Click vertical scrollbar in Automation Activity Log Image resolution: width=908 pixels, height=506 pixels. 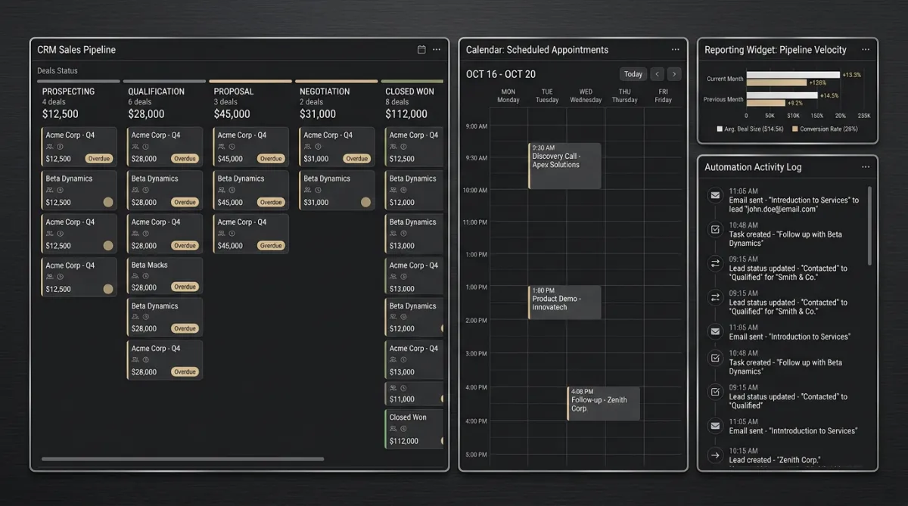869,225
